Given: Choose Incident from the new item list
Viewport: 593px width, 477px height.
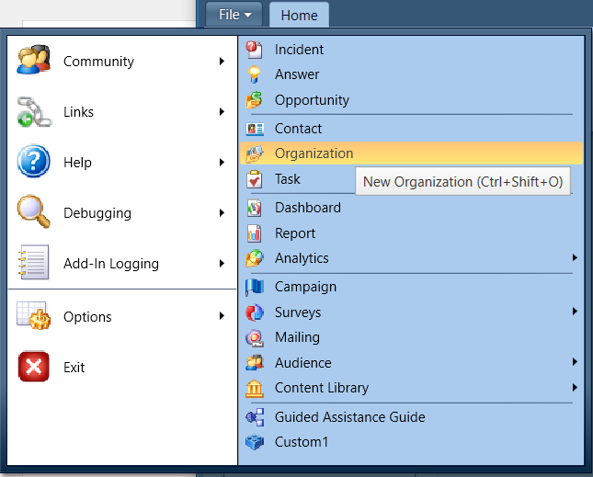Looking at the screenshot, I should 412,50.
